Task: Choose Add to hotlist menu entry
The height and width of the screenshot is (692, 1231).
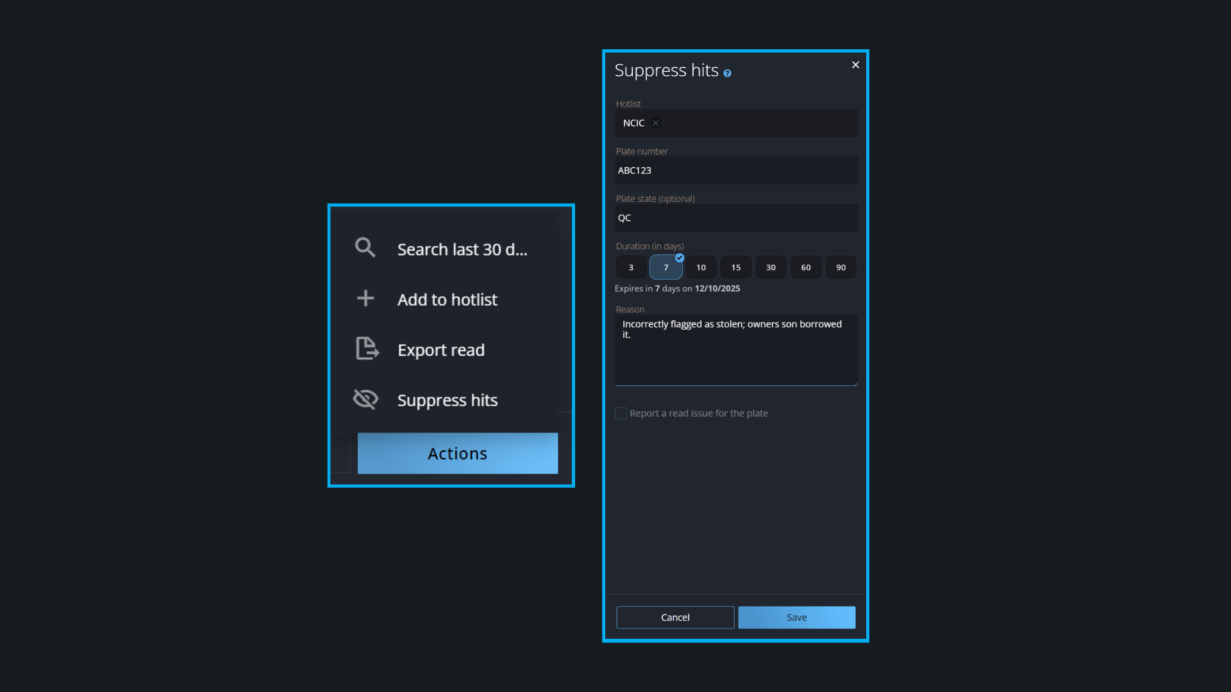Action: coord(447,299)
